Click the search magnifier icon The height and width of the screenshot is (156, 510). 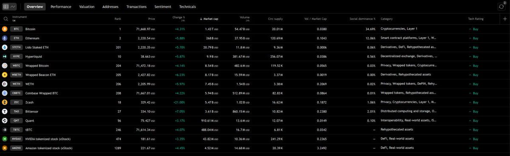[6, 19]
